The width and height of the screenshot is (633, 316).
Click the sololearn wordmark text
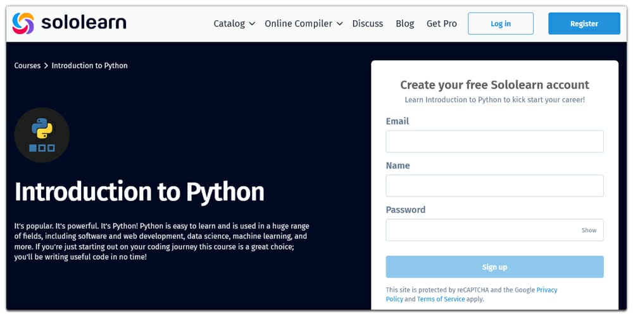(84, 23)
